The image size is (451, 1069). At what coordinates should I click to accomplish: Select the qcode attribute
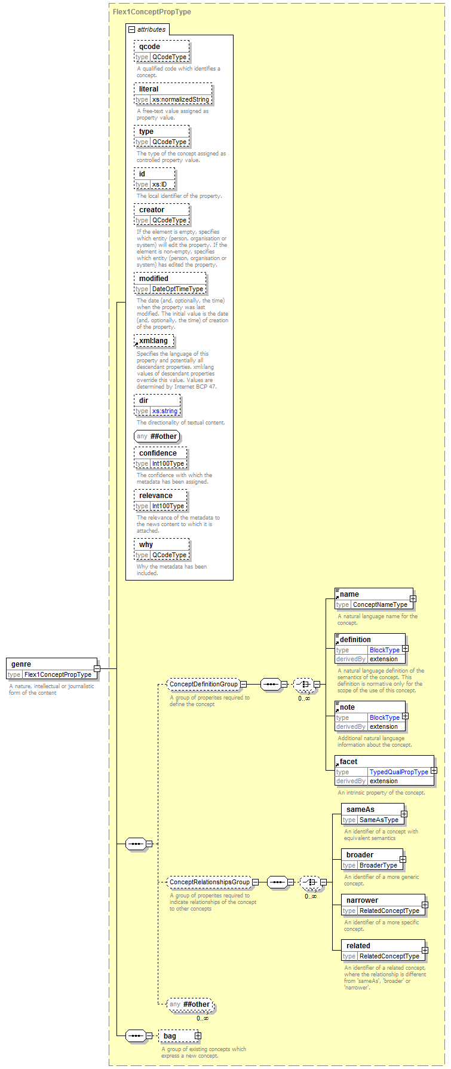pyautogui.click(x=161, y=52)
